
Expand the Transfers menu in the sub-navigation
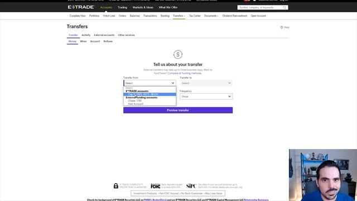click(x=179, y=16)
